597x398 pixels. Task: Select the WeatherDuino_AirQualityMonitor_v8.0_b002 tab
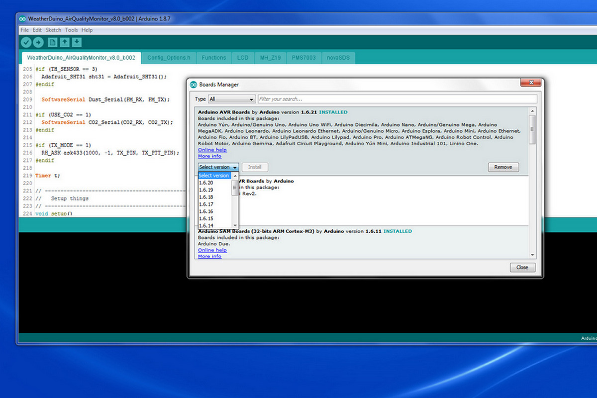pyautogui.click(x=81, y=58)
